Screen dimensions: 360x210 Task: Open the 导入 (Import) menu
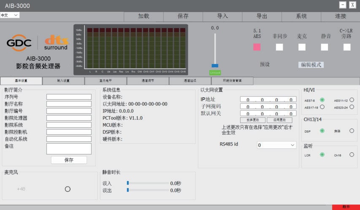(x=222, y=16)
